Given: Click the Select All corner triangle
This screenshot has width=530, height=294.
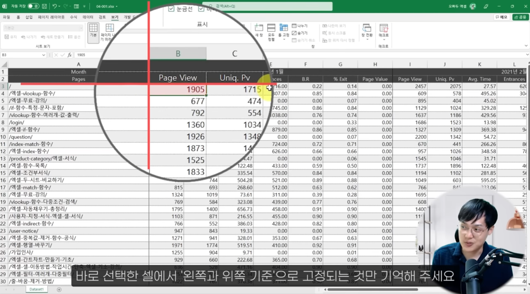Looking at the screenshot, I should 4,64.
